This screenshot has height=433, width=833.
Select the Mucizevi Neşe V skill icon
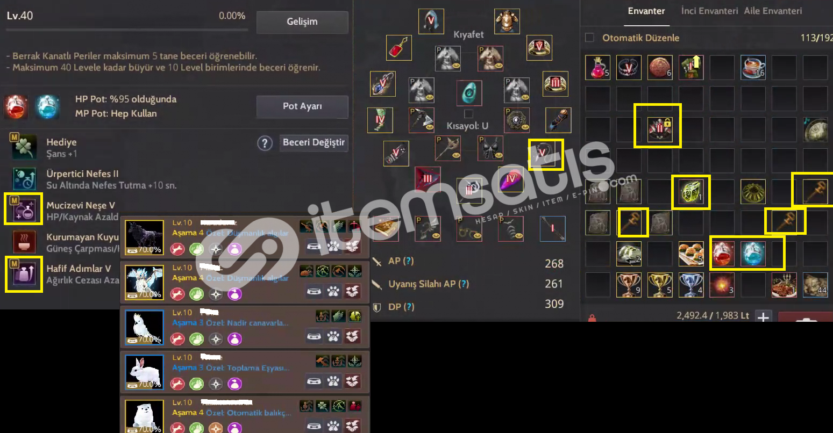pos(24,210)
